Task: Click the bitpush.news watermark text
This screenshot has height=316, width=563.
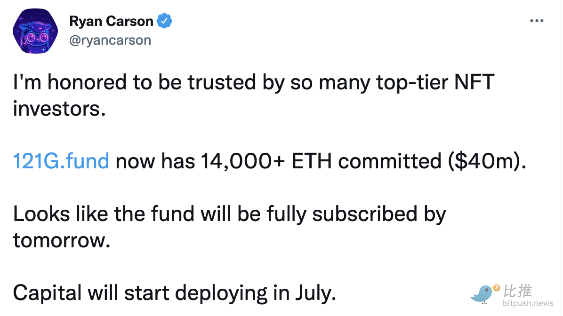Action: (x=528, y=303)
